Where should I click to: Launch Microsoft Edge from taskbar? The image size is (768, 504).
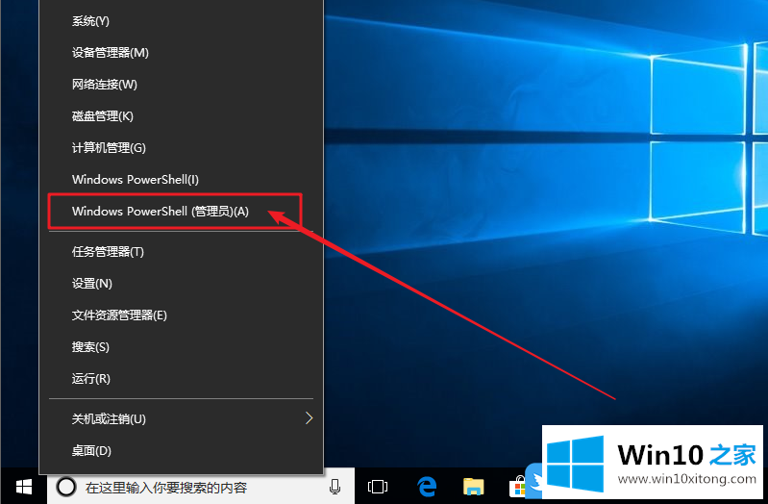click(427, 487)
